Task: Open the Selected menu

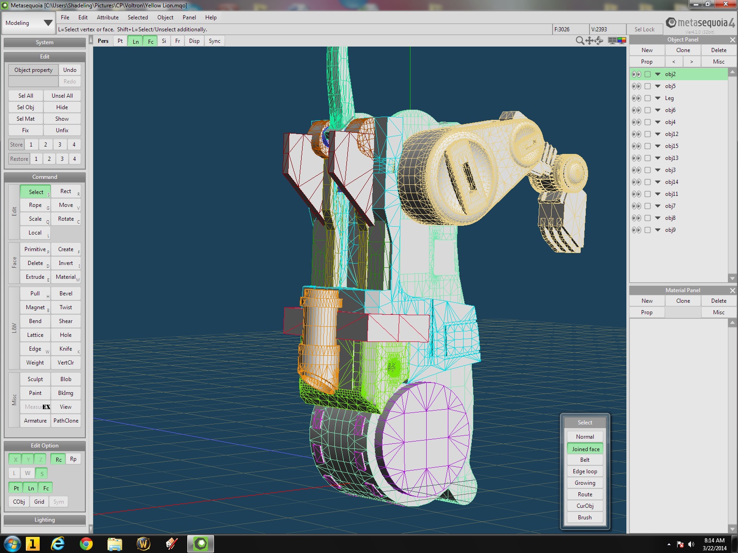Action: click(138, 18)
